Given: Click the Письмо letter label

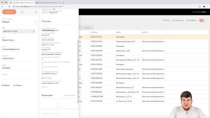Looking at the screenshot, I should 19,85.
